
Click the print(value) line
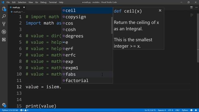coord(41,106)
